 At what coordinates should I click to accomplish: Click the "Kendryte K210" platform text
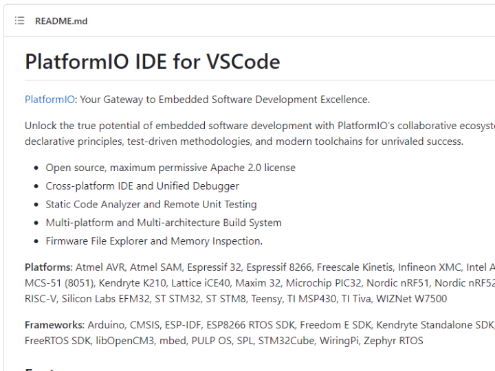(x=132, y=283)
